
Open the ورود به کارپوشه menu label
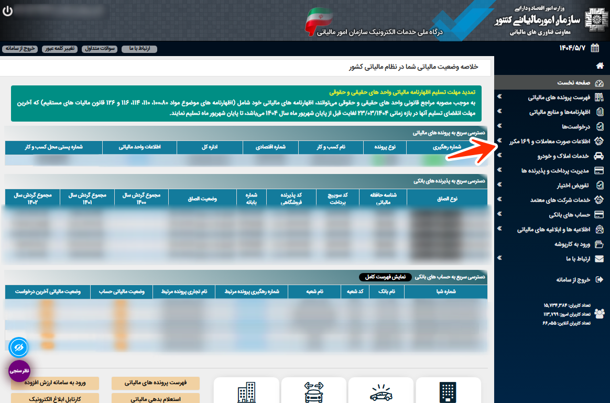(572, 244)
